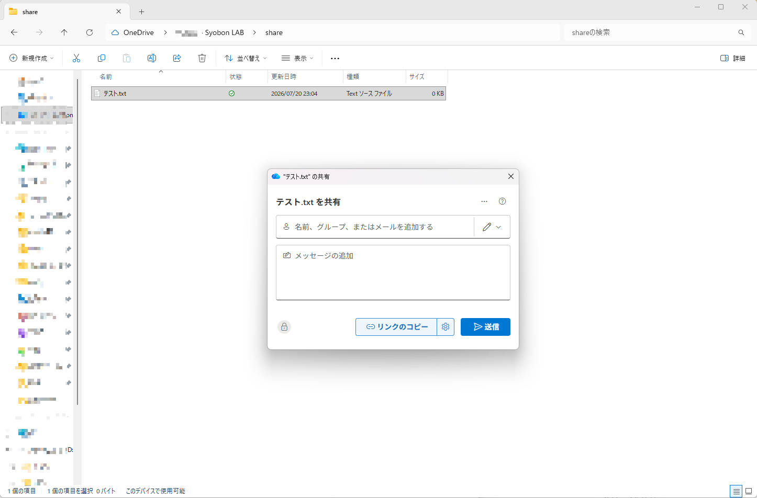Screen dimensions: 757x498
Task: Close the share tab
Action: (119, 12)
